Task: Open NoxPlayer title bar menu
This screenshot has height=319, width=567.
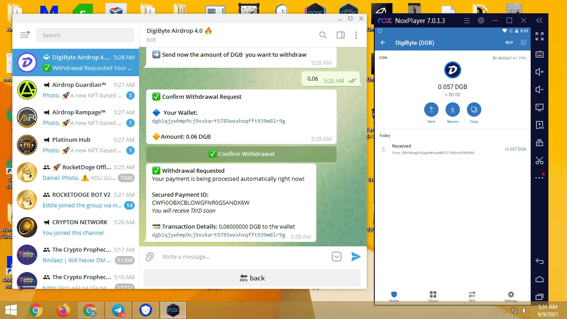Action: [466, 20]
